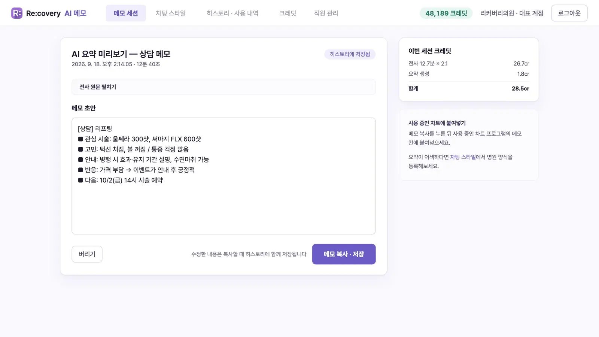Click the 1.8cr summary credit value

pyautogui.click(x=523, y=74)
